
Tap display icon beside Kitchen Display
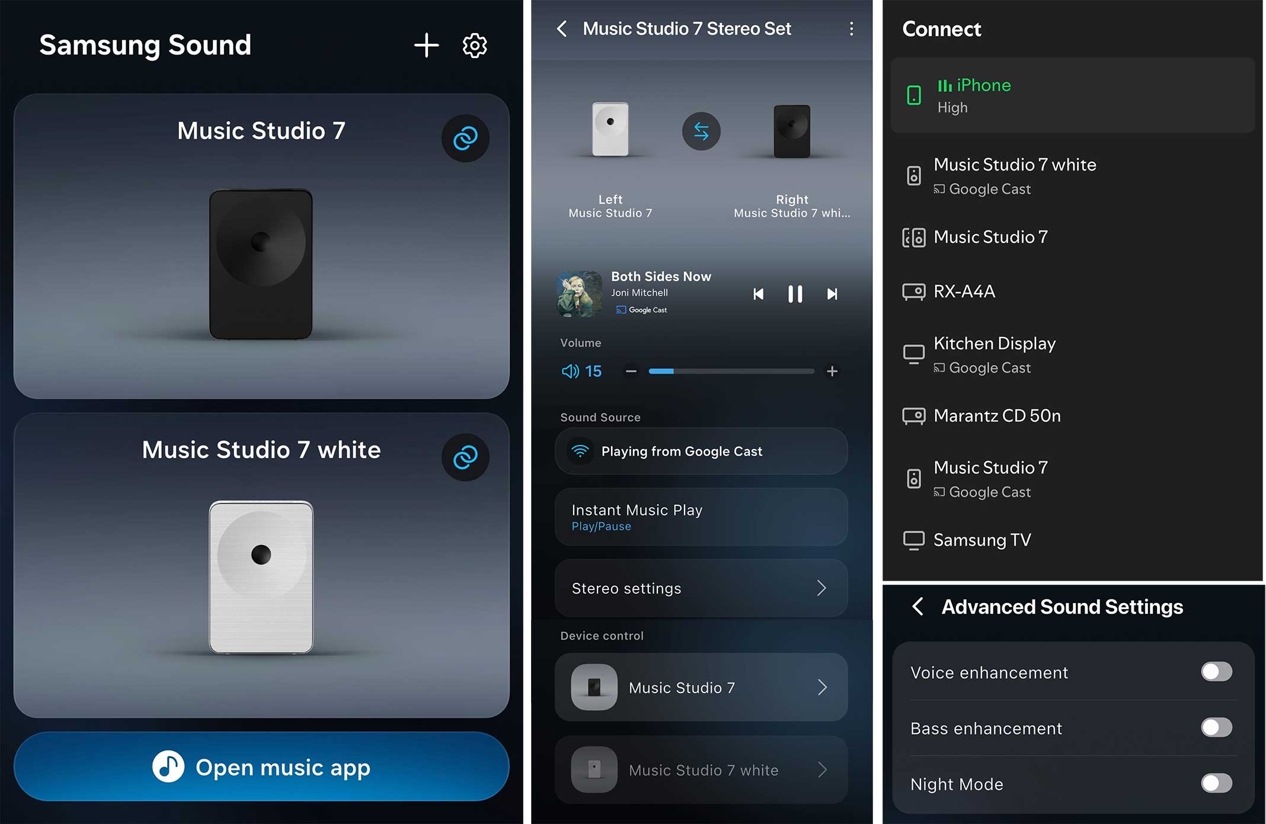(x=914, y=355)
